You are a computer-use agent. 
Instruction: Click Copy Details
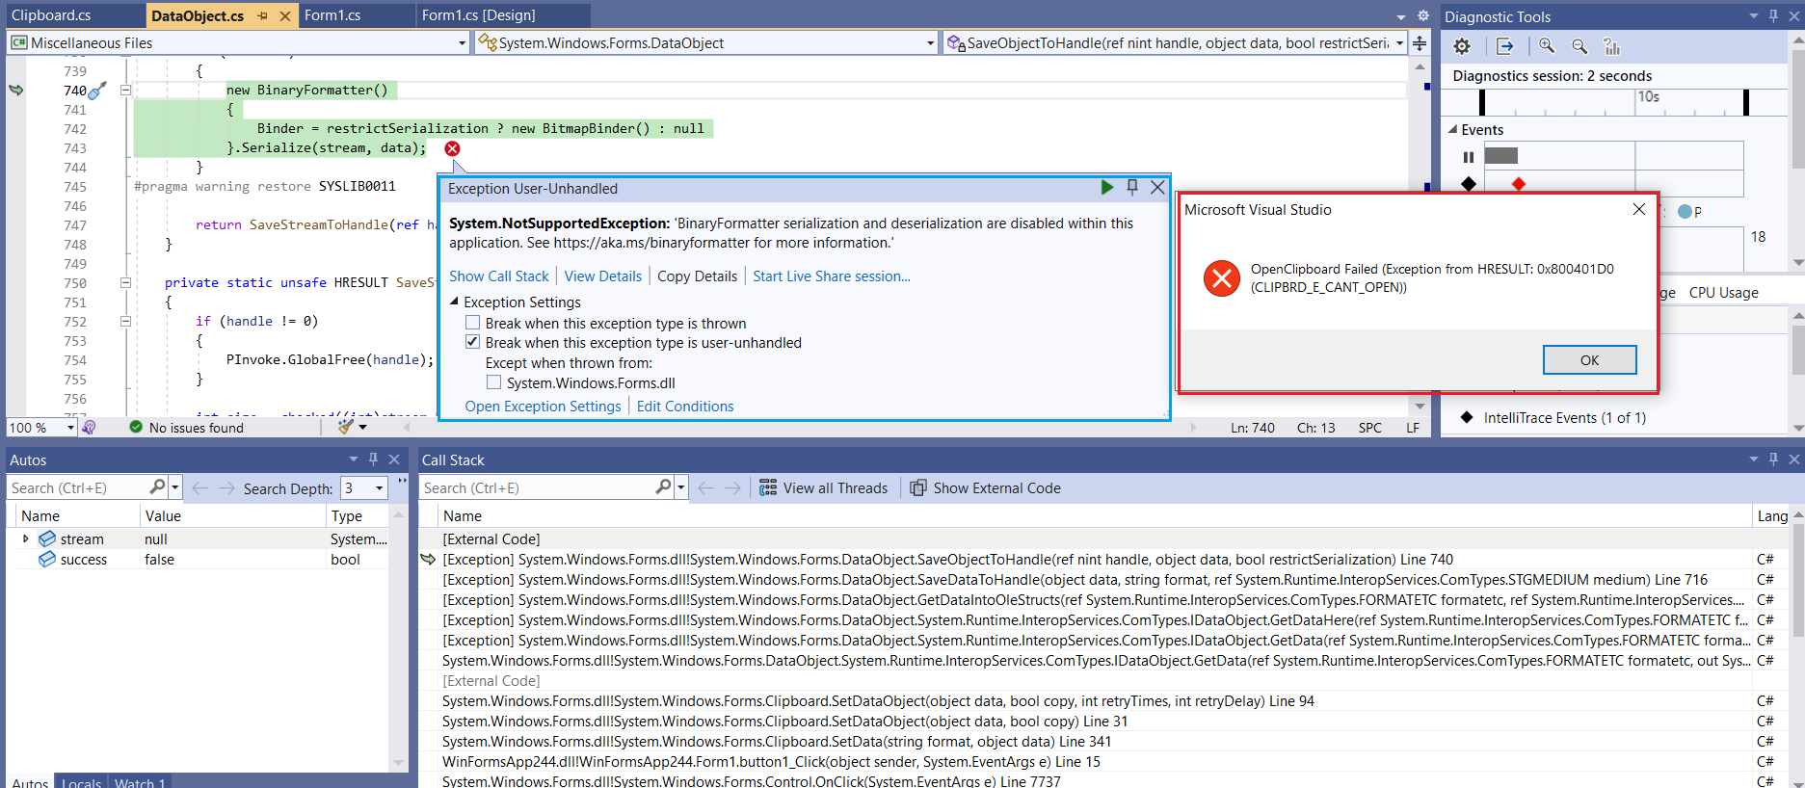[x=697, y=276]
